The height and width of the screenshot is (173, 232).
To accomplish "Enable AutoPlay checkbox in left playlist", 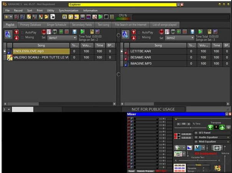I will [22, 33].
